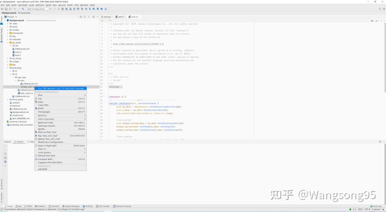
Task: Click the error indicator in editor corner
Action: [373, 21]
